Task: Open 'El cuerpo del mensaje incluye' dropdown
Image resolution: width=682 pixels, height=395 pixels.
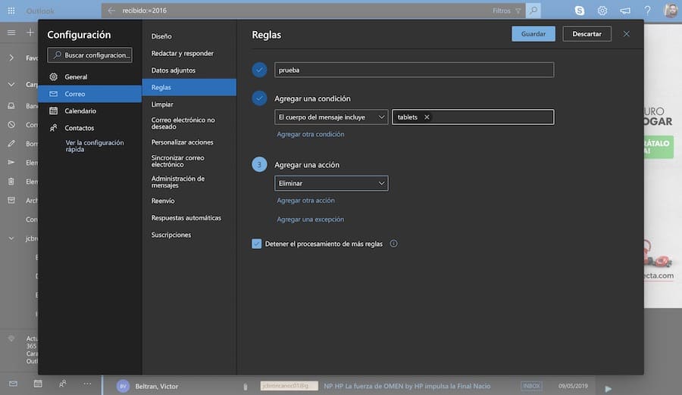Action: pos(331,117)
